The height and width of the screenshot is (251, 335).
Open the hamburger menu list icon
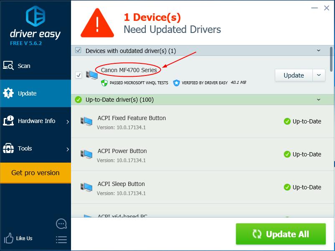tap(61, 240)
